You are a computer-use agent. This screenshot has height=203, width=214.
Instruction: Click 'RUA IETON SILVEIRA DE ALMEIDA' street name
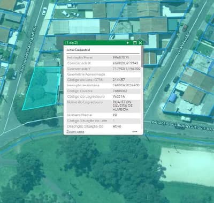pyautogui.click(x=123, y=106)
